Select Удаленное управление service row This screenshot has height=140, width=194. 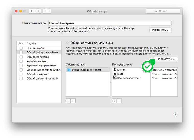click(39, 65)
